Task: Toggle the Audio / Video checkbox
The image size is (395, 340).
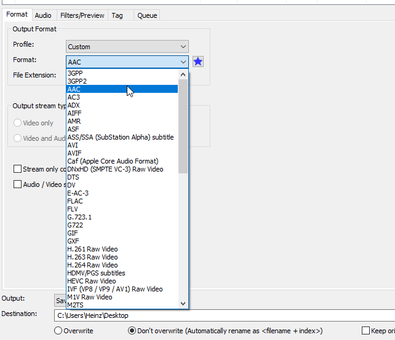Action: [x=18, y=184]
